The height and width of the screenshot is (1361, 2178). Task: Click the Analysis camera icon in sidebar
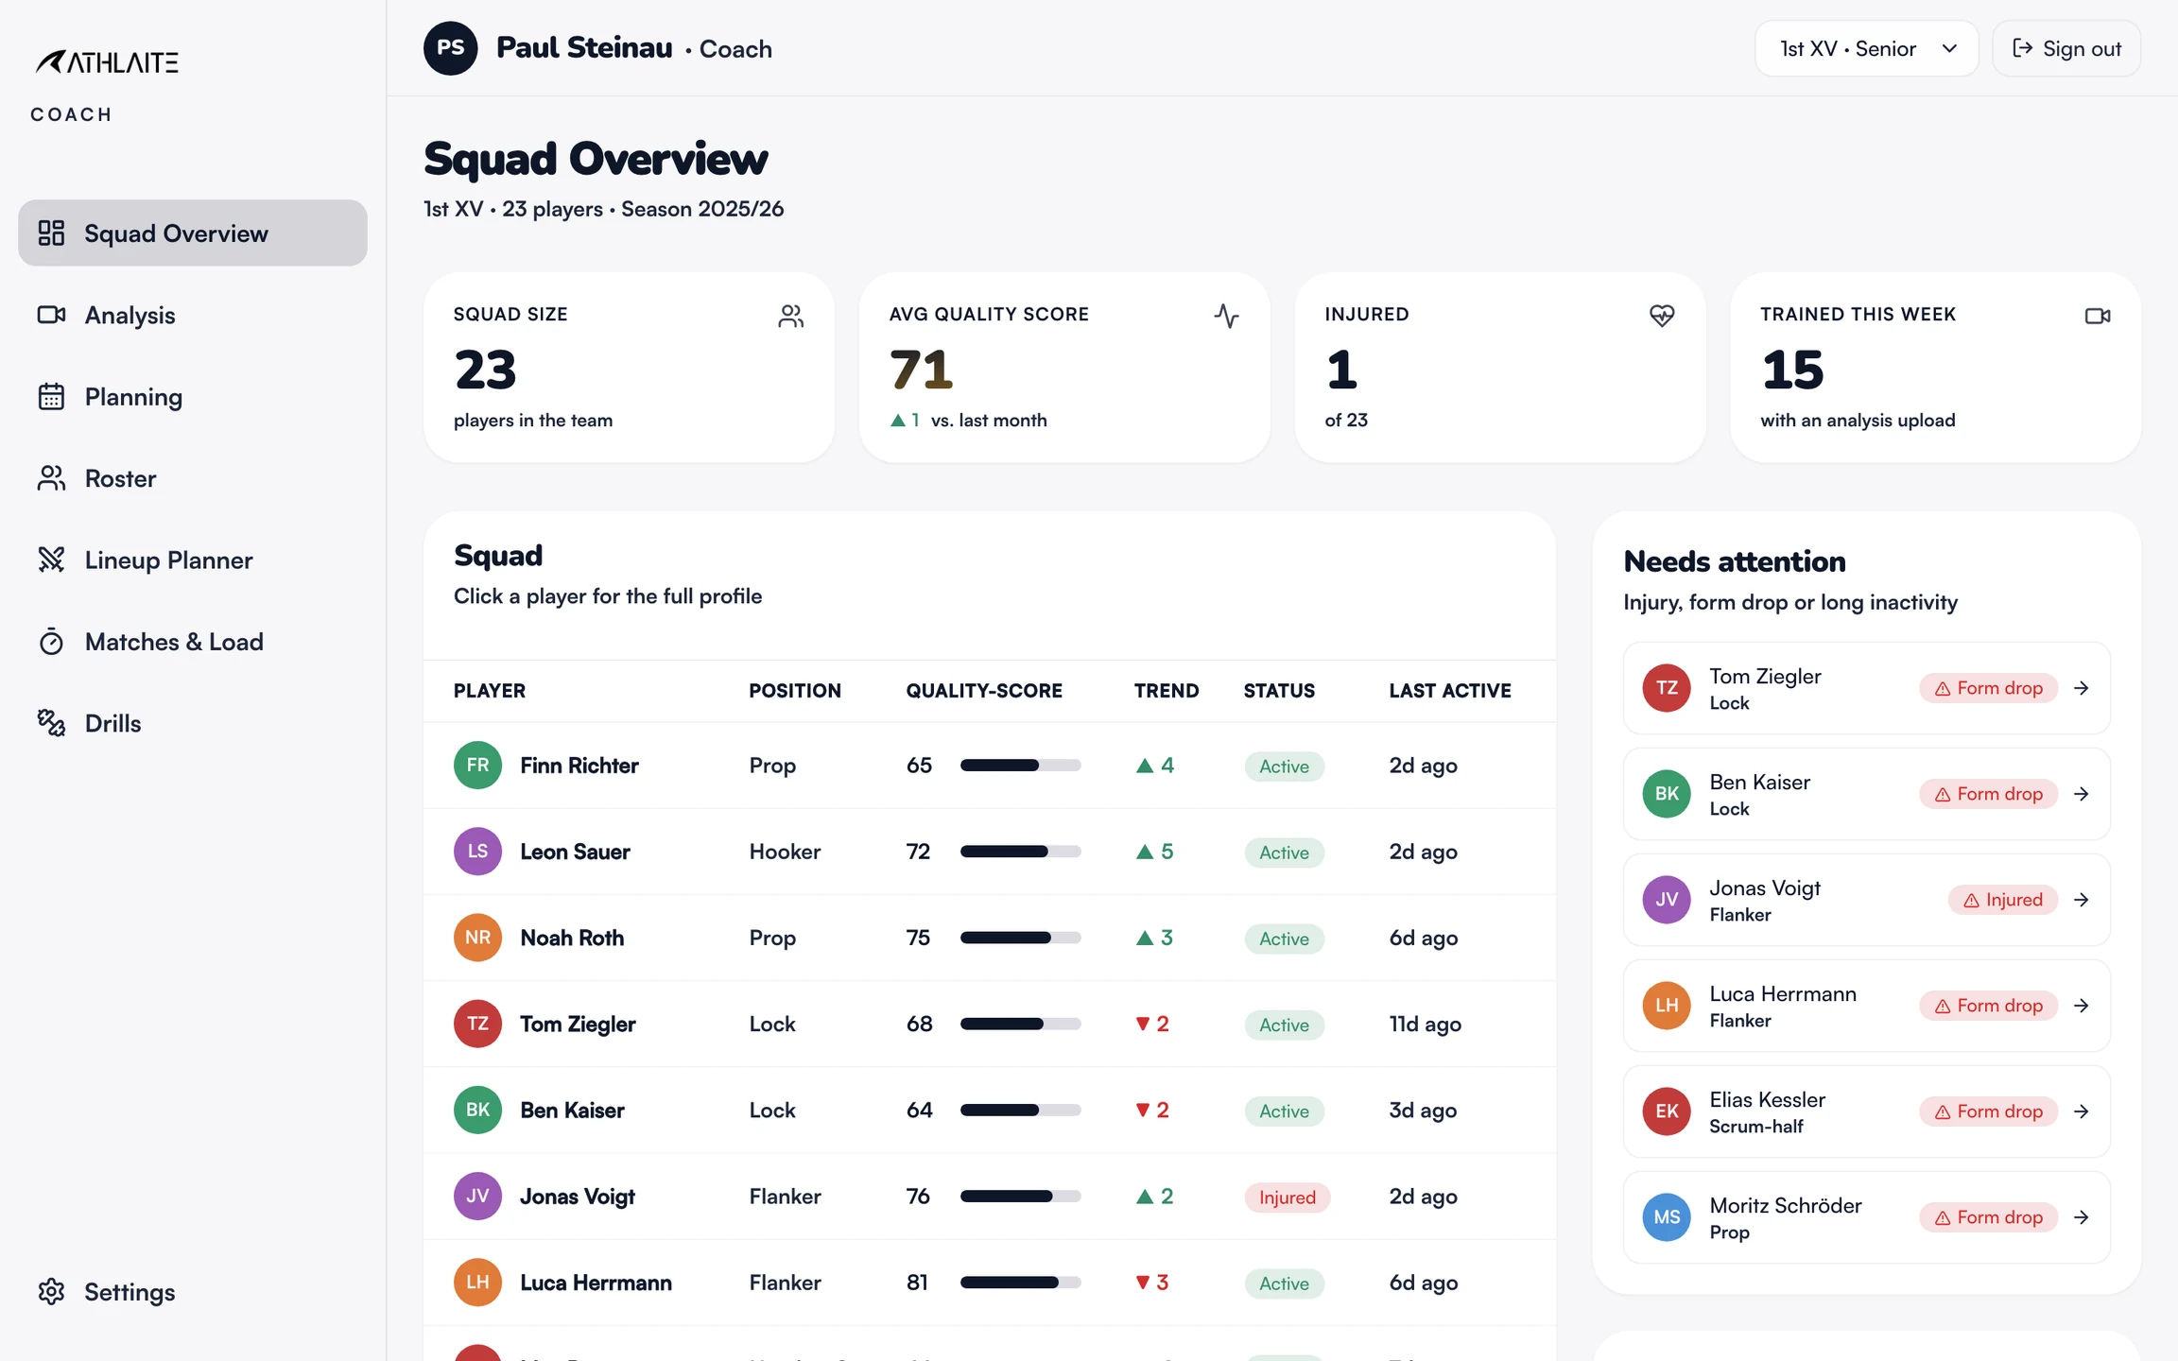51,315
